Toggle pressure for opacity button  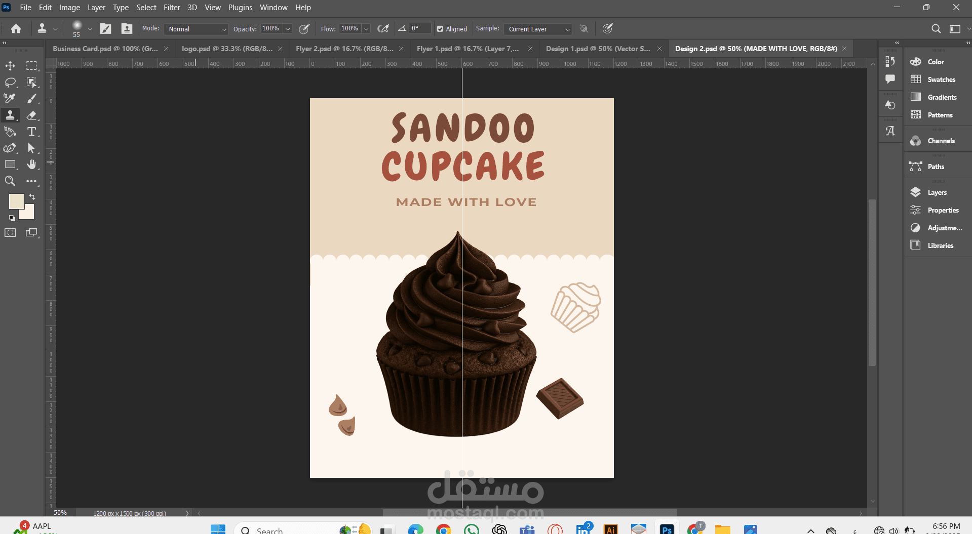[x=304, y=29]
